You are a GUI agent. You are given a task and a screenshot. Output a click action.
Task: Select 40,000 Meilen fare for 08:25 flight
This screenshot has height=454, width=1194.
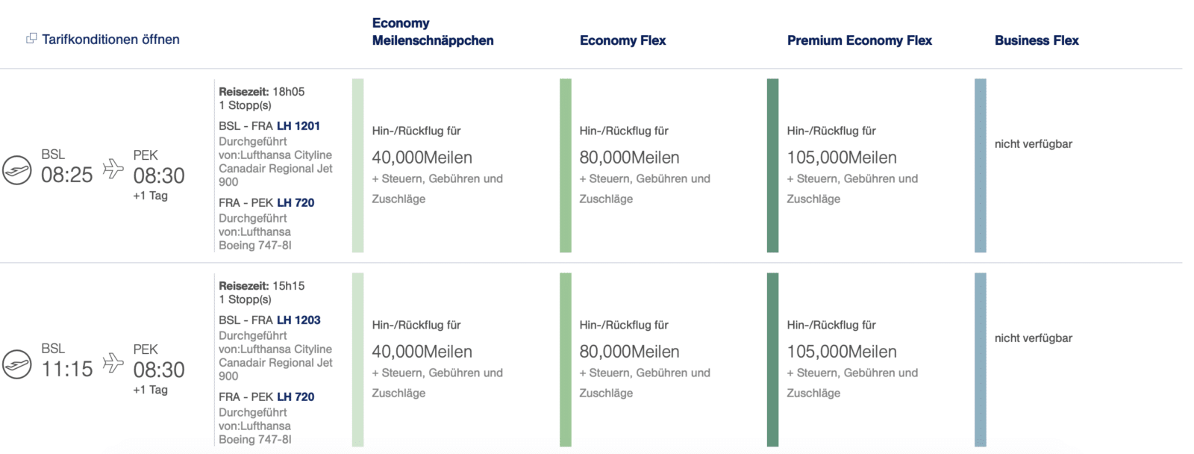(x=422, y=158)
